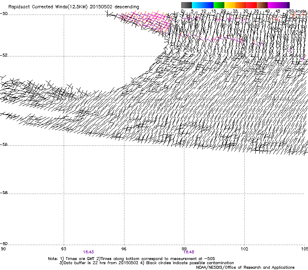Click the purple time label '18:45'
This screenshot has width=308, height=270.
(x=88, y=252)
